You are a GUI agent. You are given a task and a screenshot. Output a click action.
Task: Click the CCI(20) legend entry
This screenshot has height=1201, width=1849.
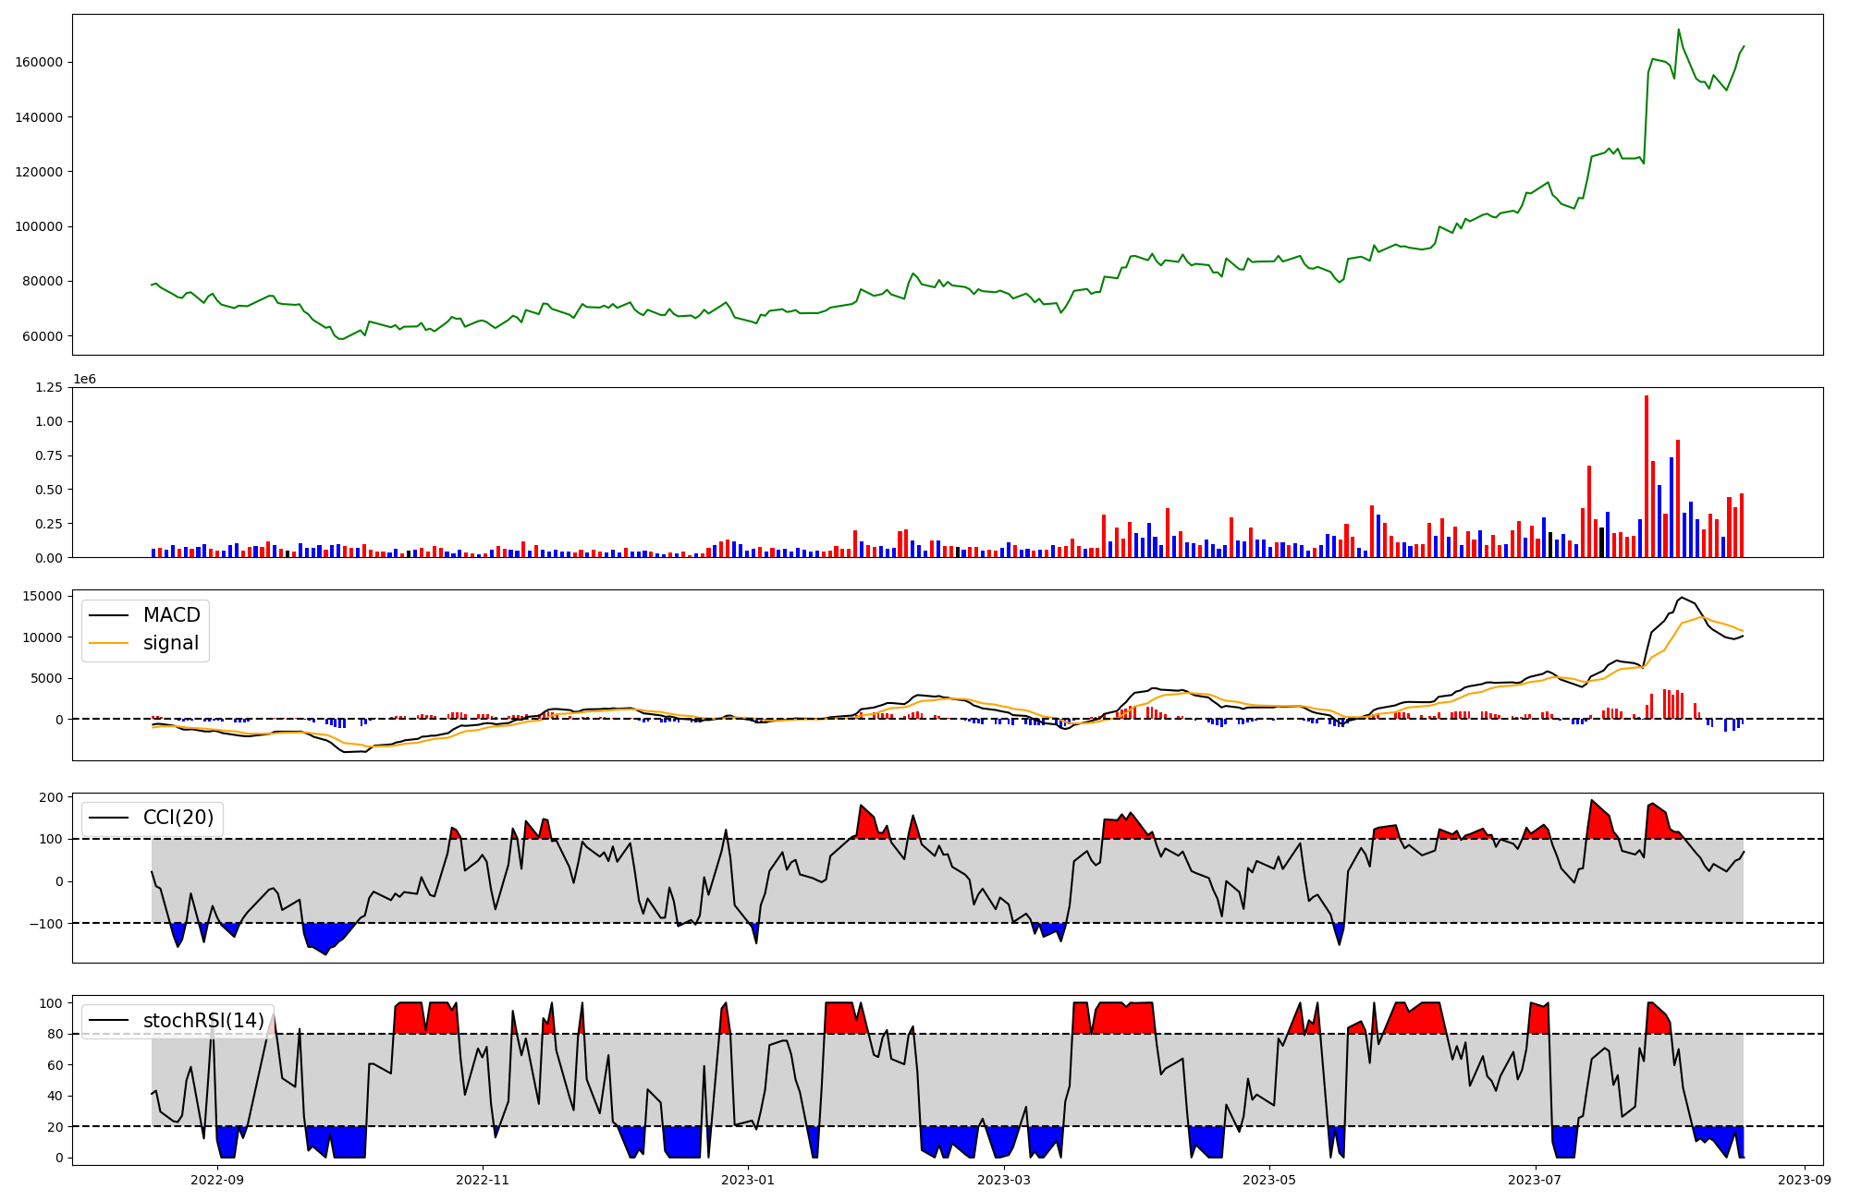pyautogui.click(x=178, y=818)
